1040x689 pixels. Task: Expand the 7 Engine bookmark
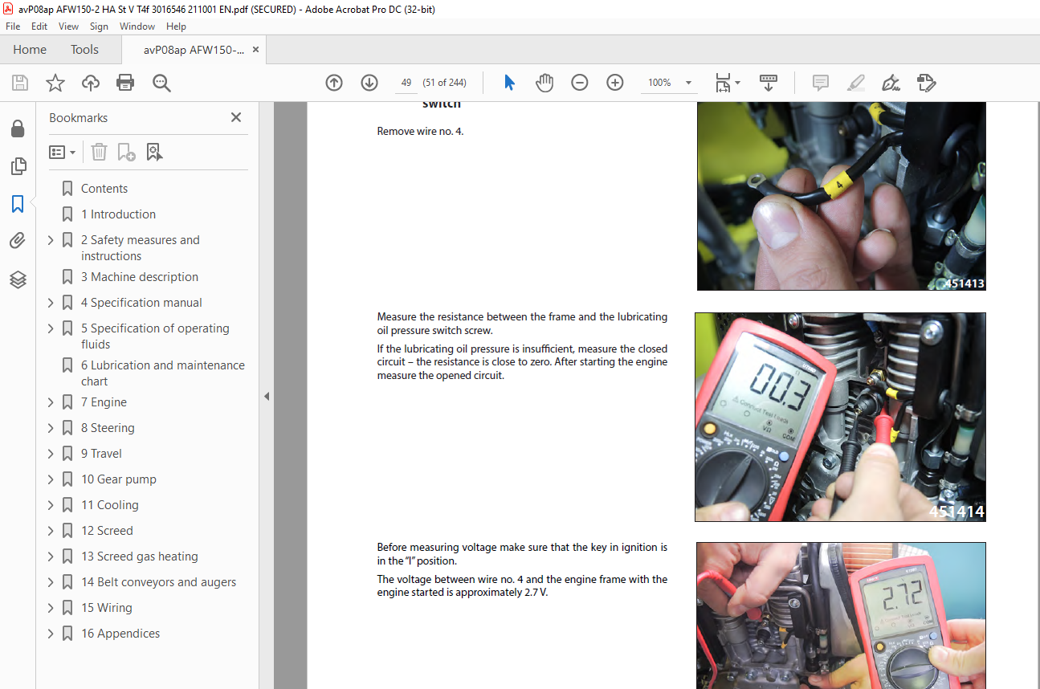pyautogui.click(x=51, y=402)
